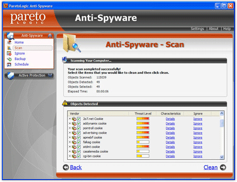This screenshot has height=182, width=237.
Task: Click the list's scroll down arrow
Action: (222, 157)
